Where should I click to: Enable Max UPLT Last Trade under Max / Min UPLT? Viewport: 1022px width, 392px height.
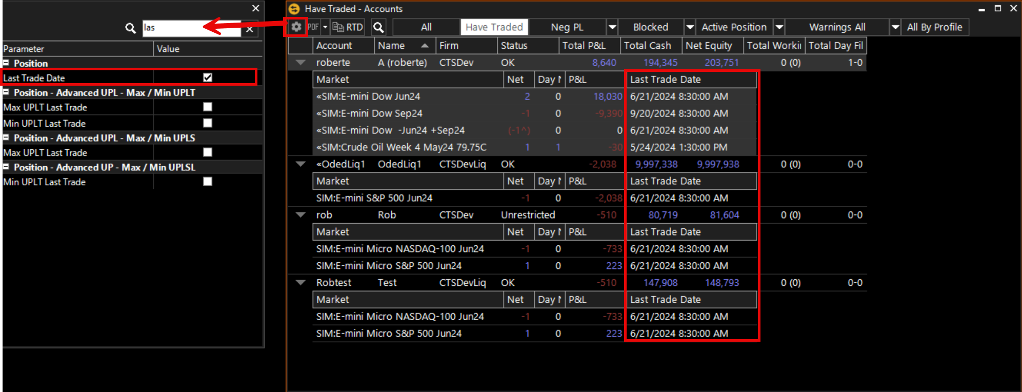[208, 107]
